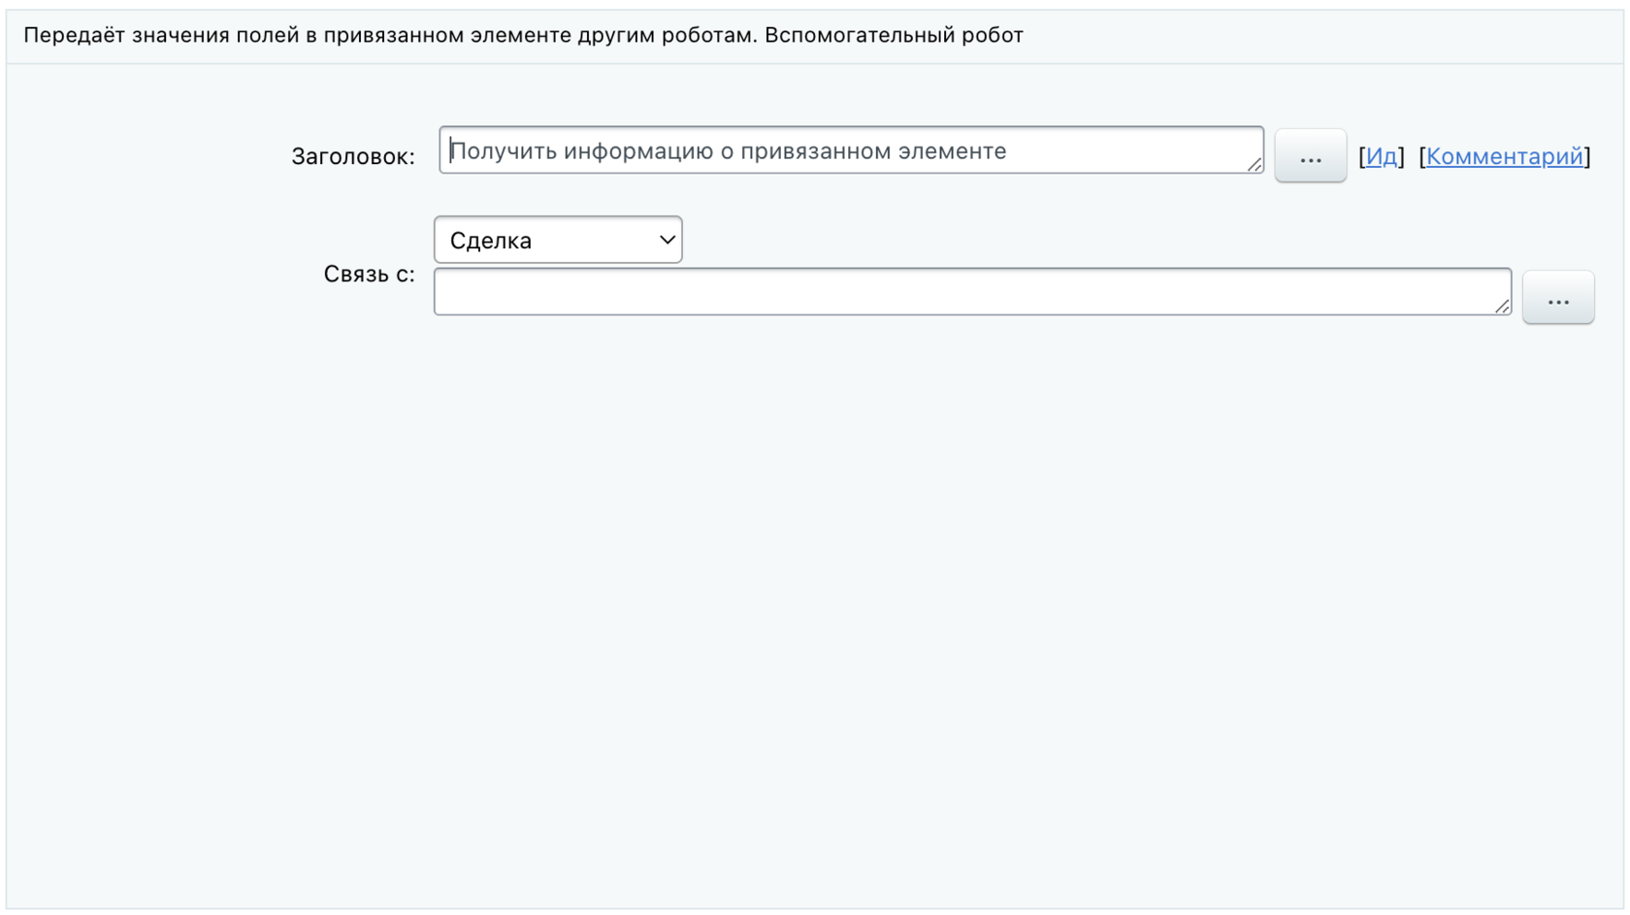
Task: Click the bracketed Комментарий comment link
Action: tap(1504, 156)
